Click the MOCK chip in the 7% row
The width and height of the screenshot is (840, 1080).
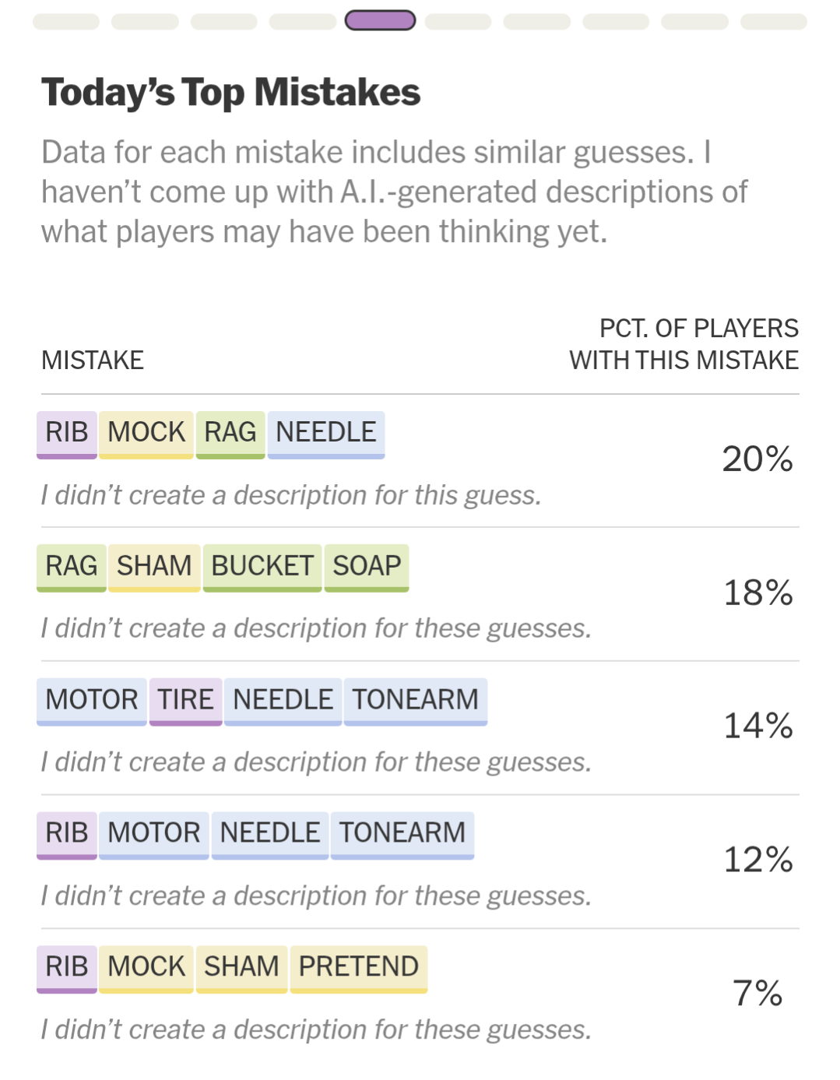point(146,968)
